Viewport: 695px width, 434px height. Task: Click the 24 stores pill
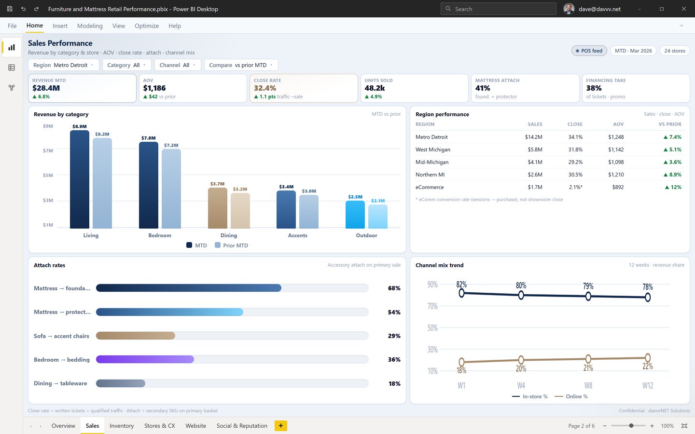pos(675,51)
